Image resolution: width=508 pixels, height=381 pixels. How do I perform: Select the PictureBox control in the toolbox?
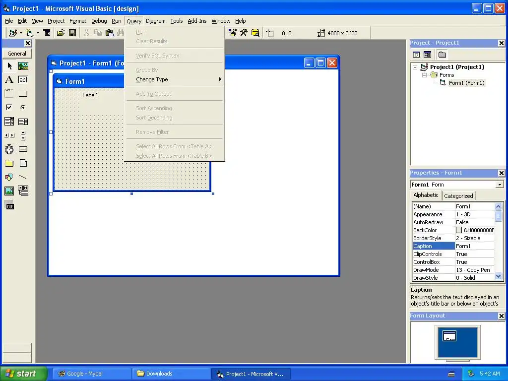(x=23, y=66)
